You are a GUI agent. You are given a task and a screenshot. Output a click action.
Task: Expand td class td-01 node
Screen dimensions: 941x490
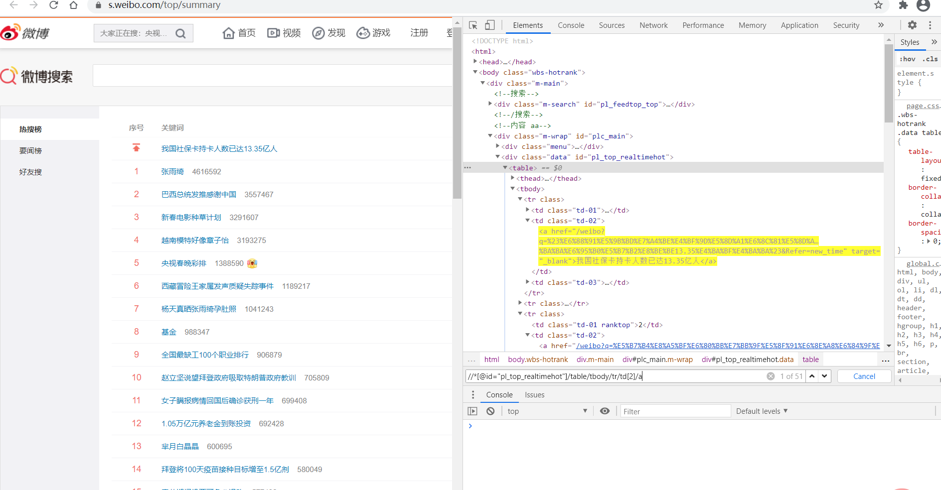(527, 210)
